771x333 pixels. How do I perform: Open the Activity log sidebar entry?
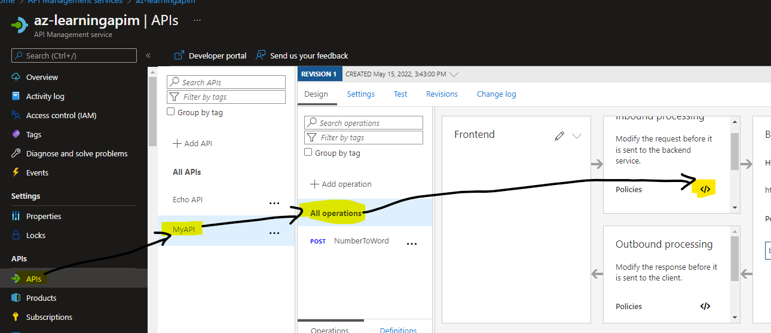pyautogui.click(x=45, y=96)
